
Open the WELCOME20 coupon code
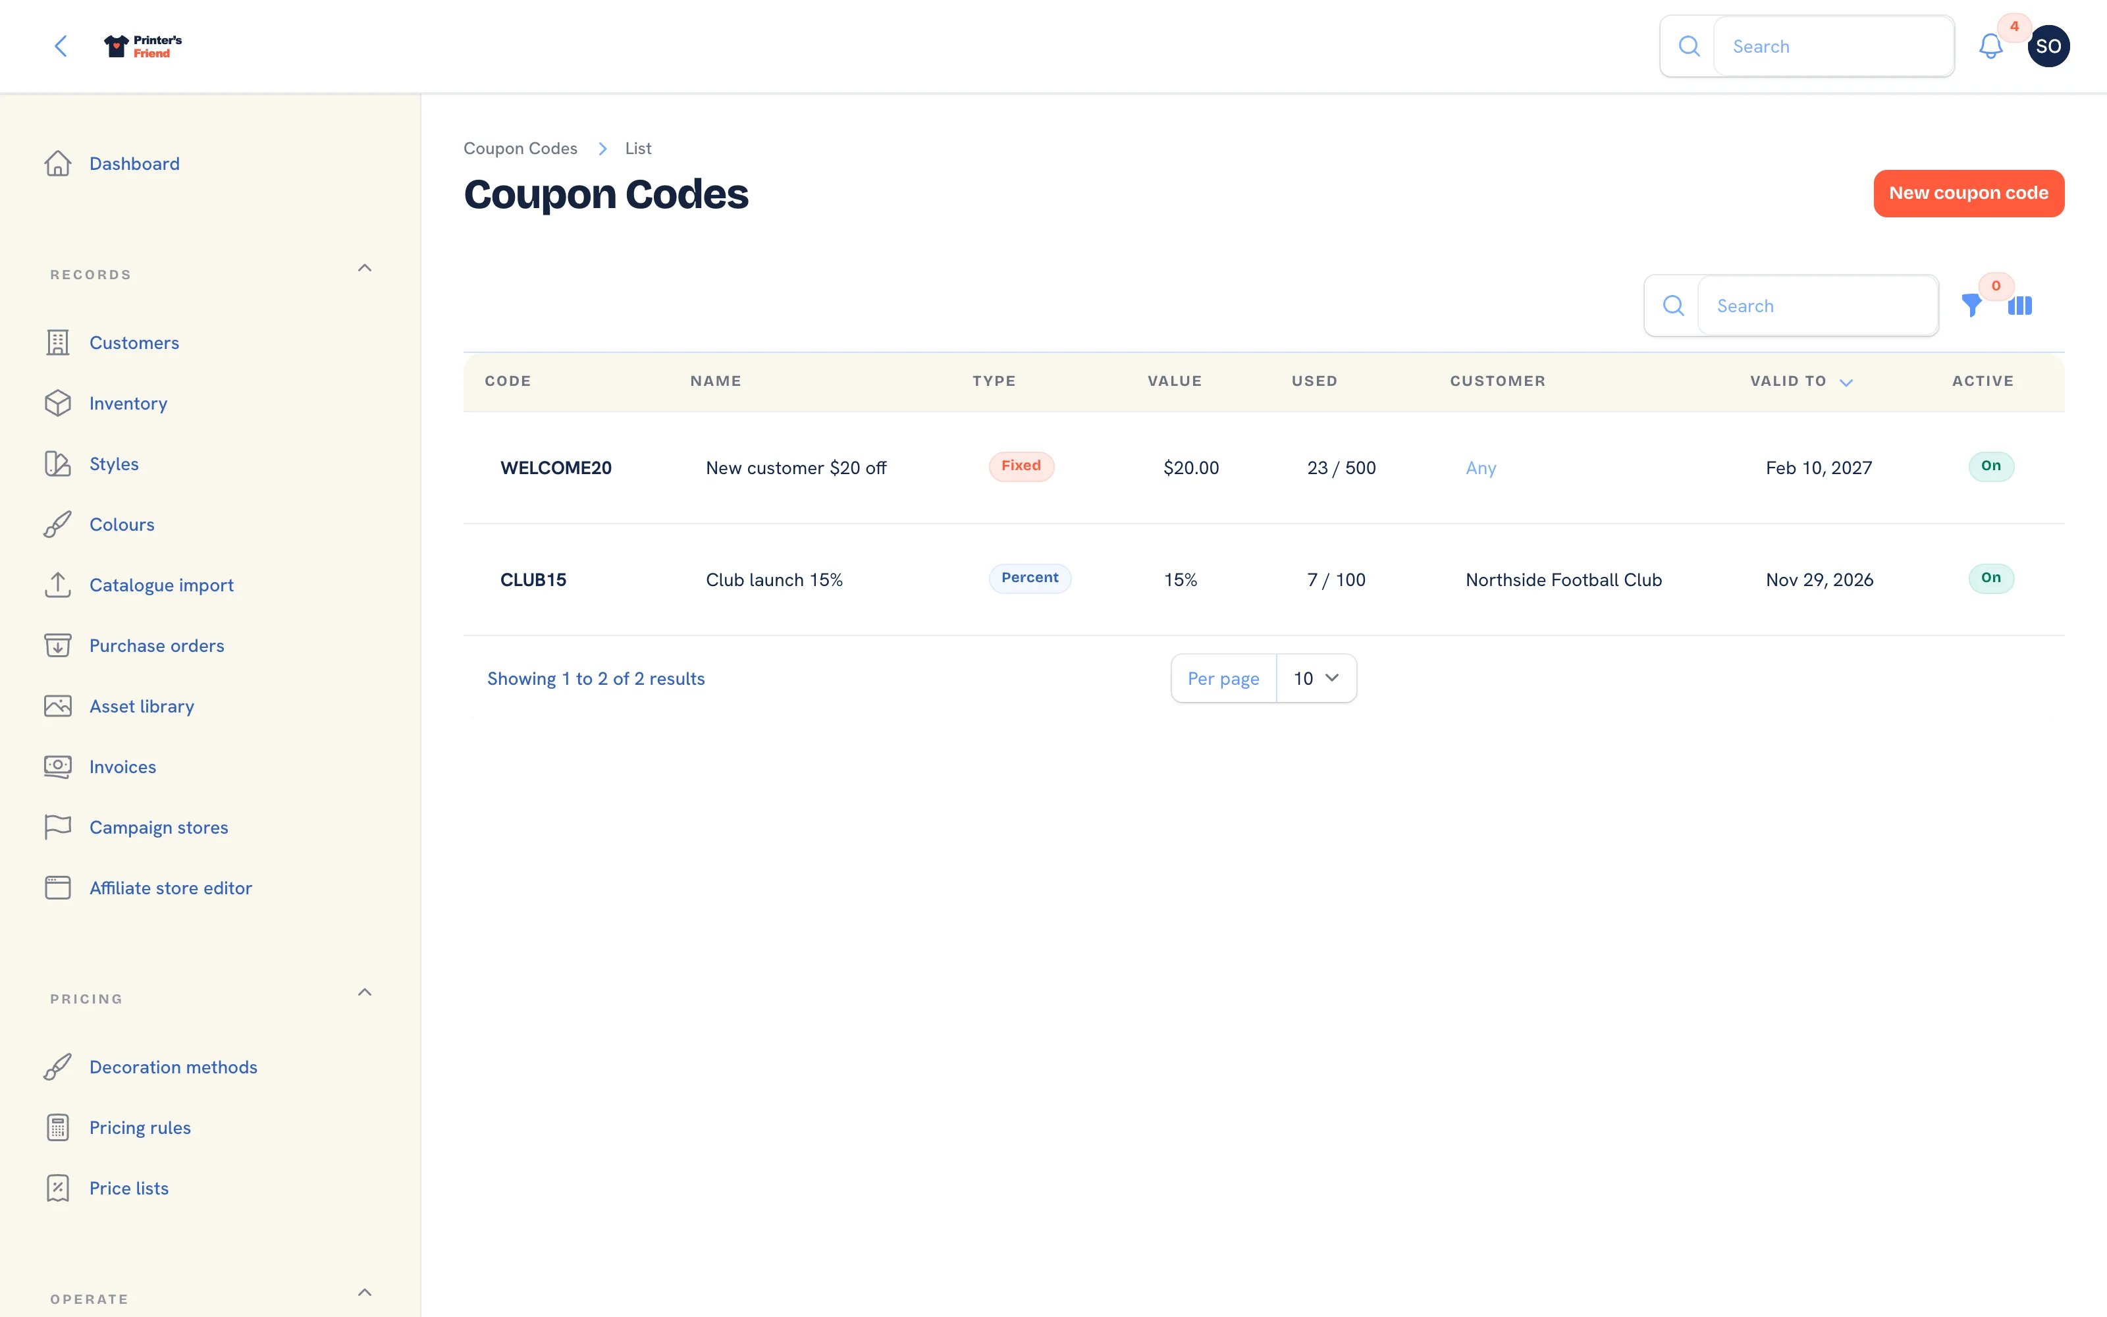[x=556, y=468]
